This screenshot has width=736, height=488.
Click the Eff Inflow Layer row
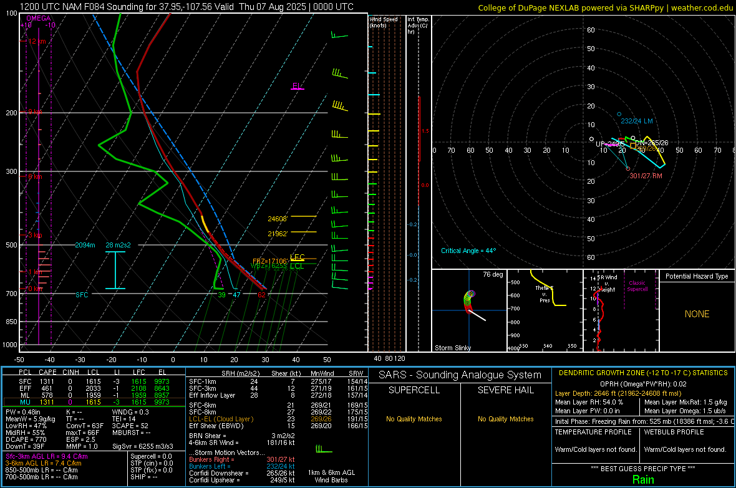point(278,395)
